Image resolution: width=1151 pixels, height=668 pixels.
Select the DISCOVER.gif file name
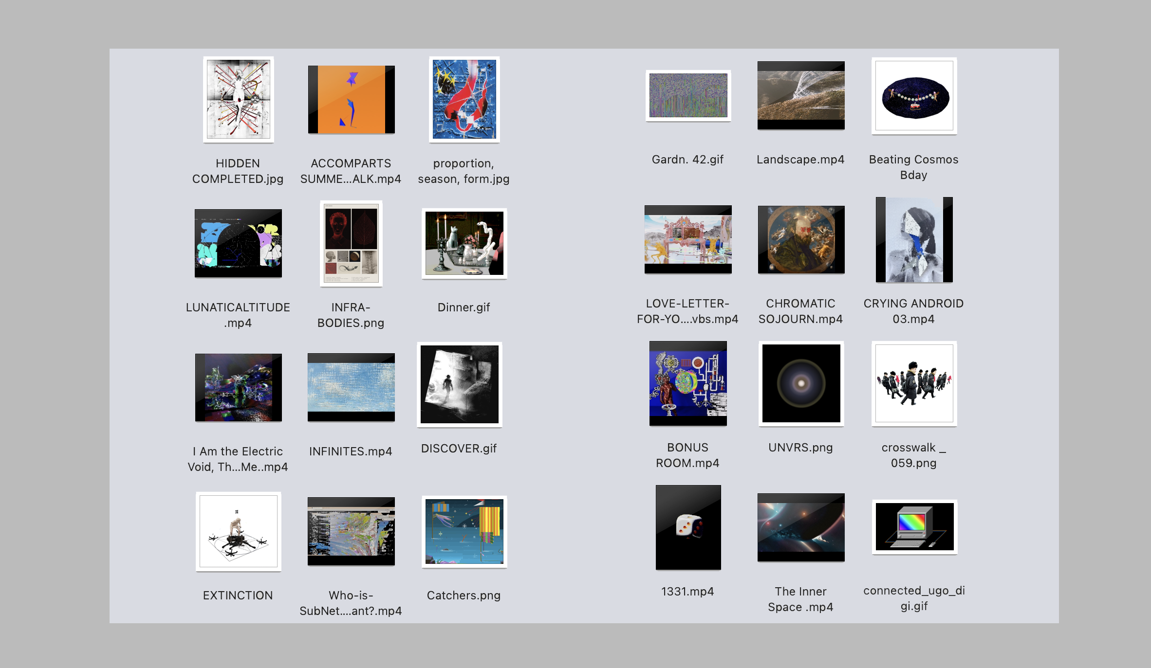(x=459, y=449)
